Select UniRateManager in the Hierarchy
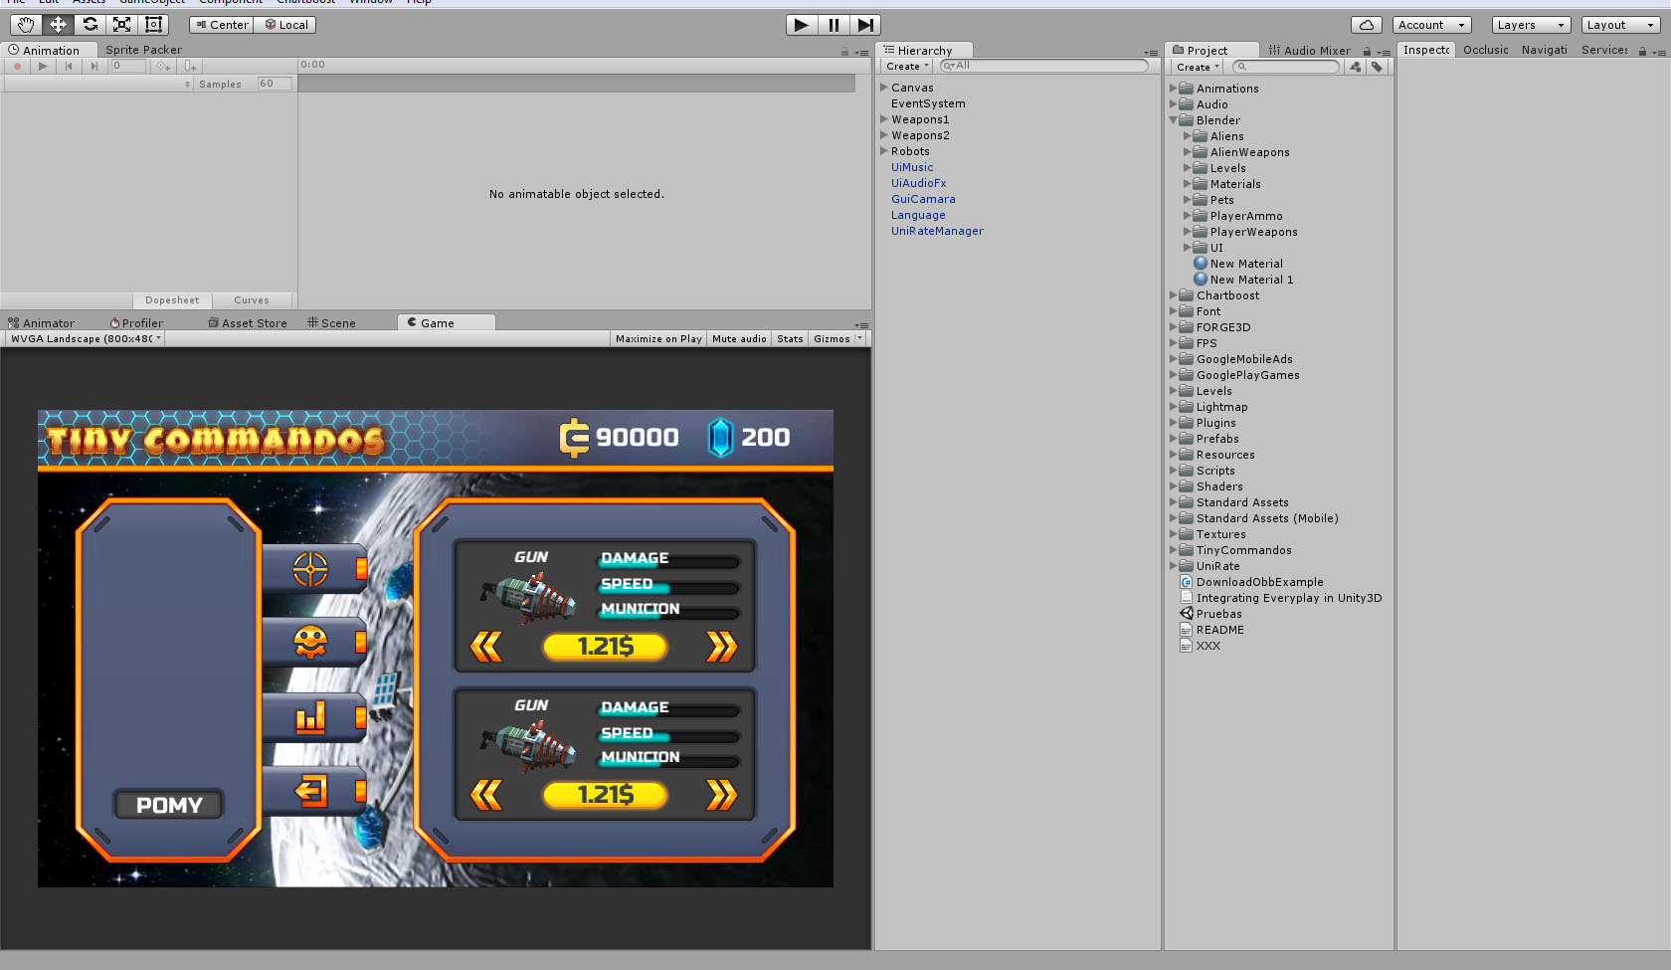The image size is (1671, 970). 937,231
